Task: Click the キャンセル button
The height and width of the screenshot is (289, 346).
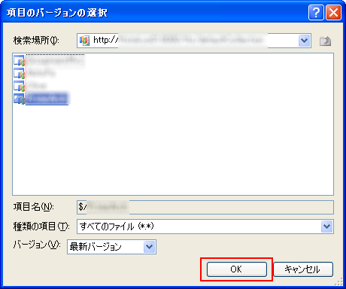Action: pyautogui.click(x=303, y=269)
